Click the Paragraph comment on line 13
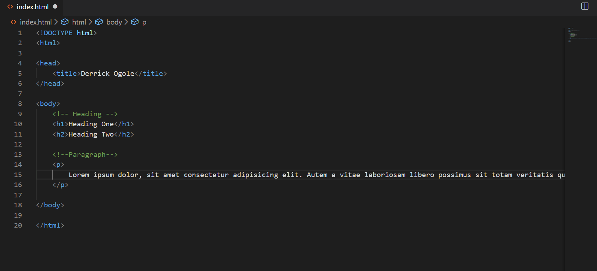The width and height of the screenshot is (597, 271). [x=85, y=154]
